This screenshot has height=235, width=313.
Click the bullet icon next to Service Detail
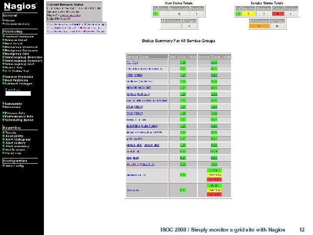[x=3, y=40]
